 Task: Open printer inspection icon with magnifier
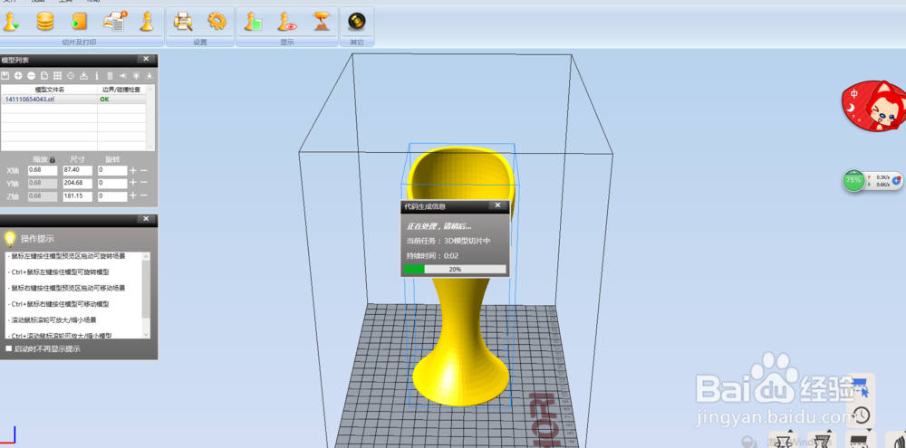click(x=183, y=22)
